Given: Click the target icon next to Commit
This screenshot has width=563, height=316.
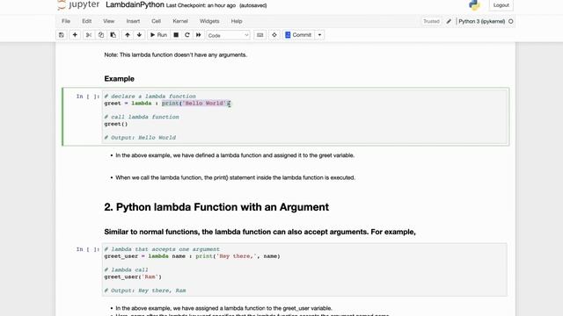Looking at the screenshot, I should [274, 35].
